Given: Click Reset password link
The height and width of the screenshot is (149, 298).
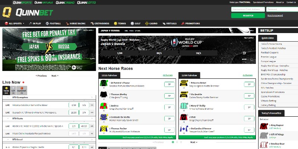Looking at the screenshot, I should point(275,16).
